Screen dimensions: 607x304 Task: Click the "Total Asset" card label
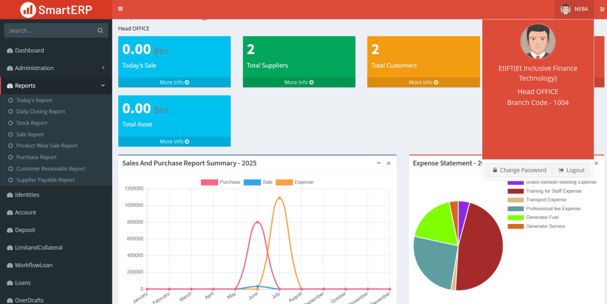(138, 125)
